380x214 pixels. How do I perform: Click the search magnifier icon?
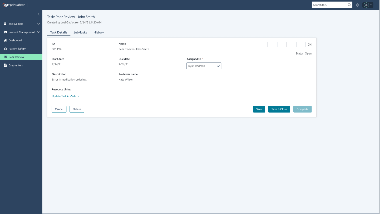pos(349,5)
